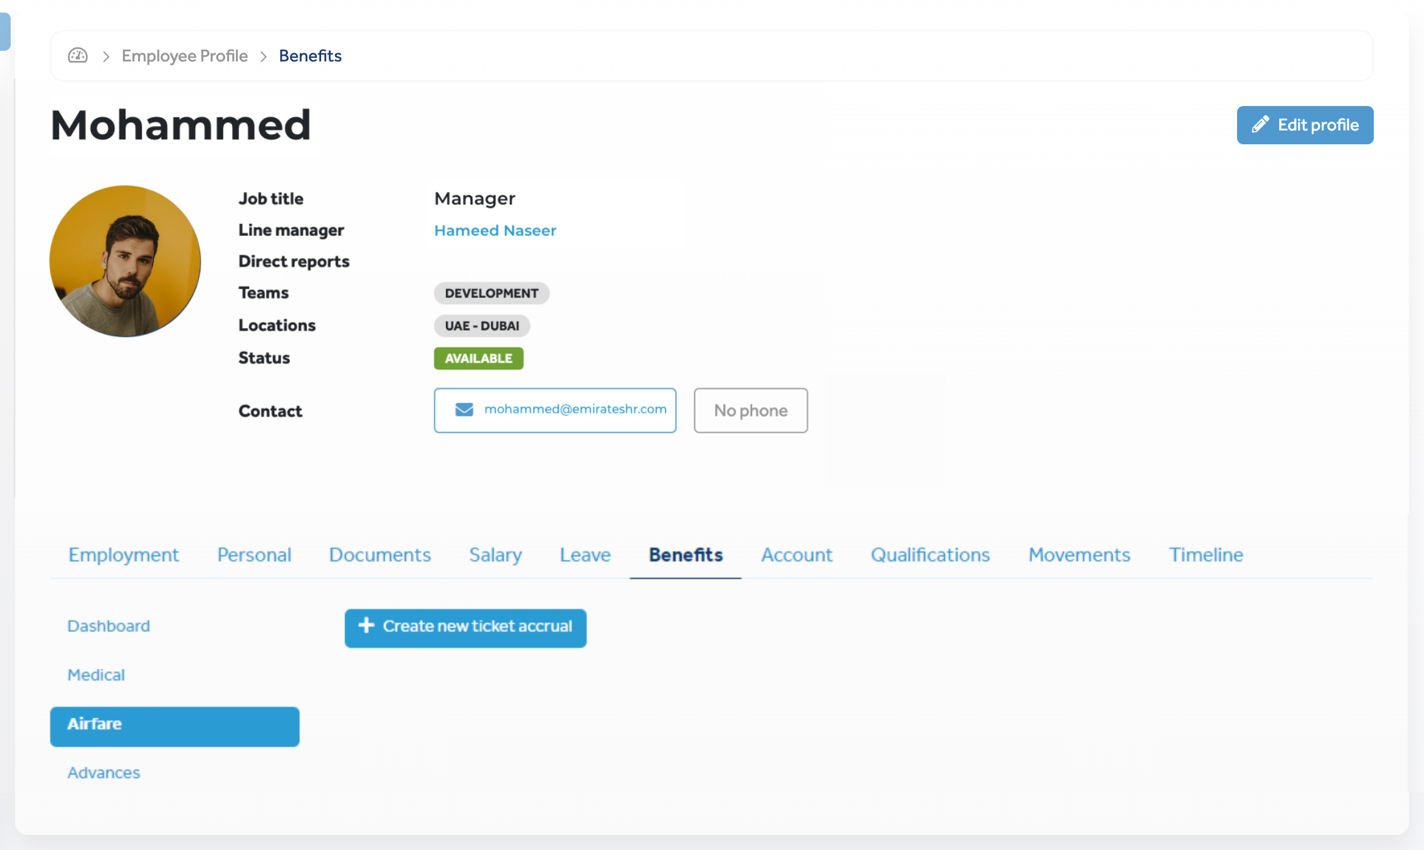Click the envelope icon in contact email
The height and width of the screenshot is (850, 1424).
(464, 410)
